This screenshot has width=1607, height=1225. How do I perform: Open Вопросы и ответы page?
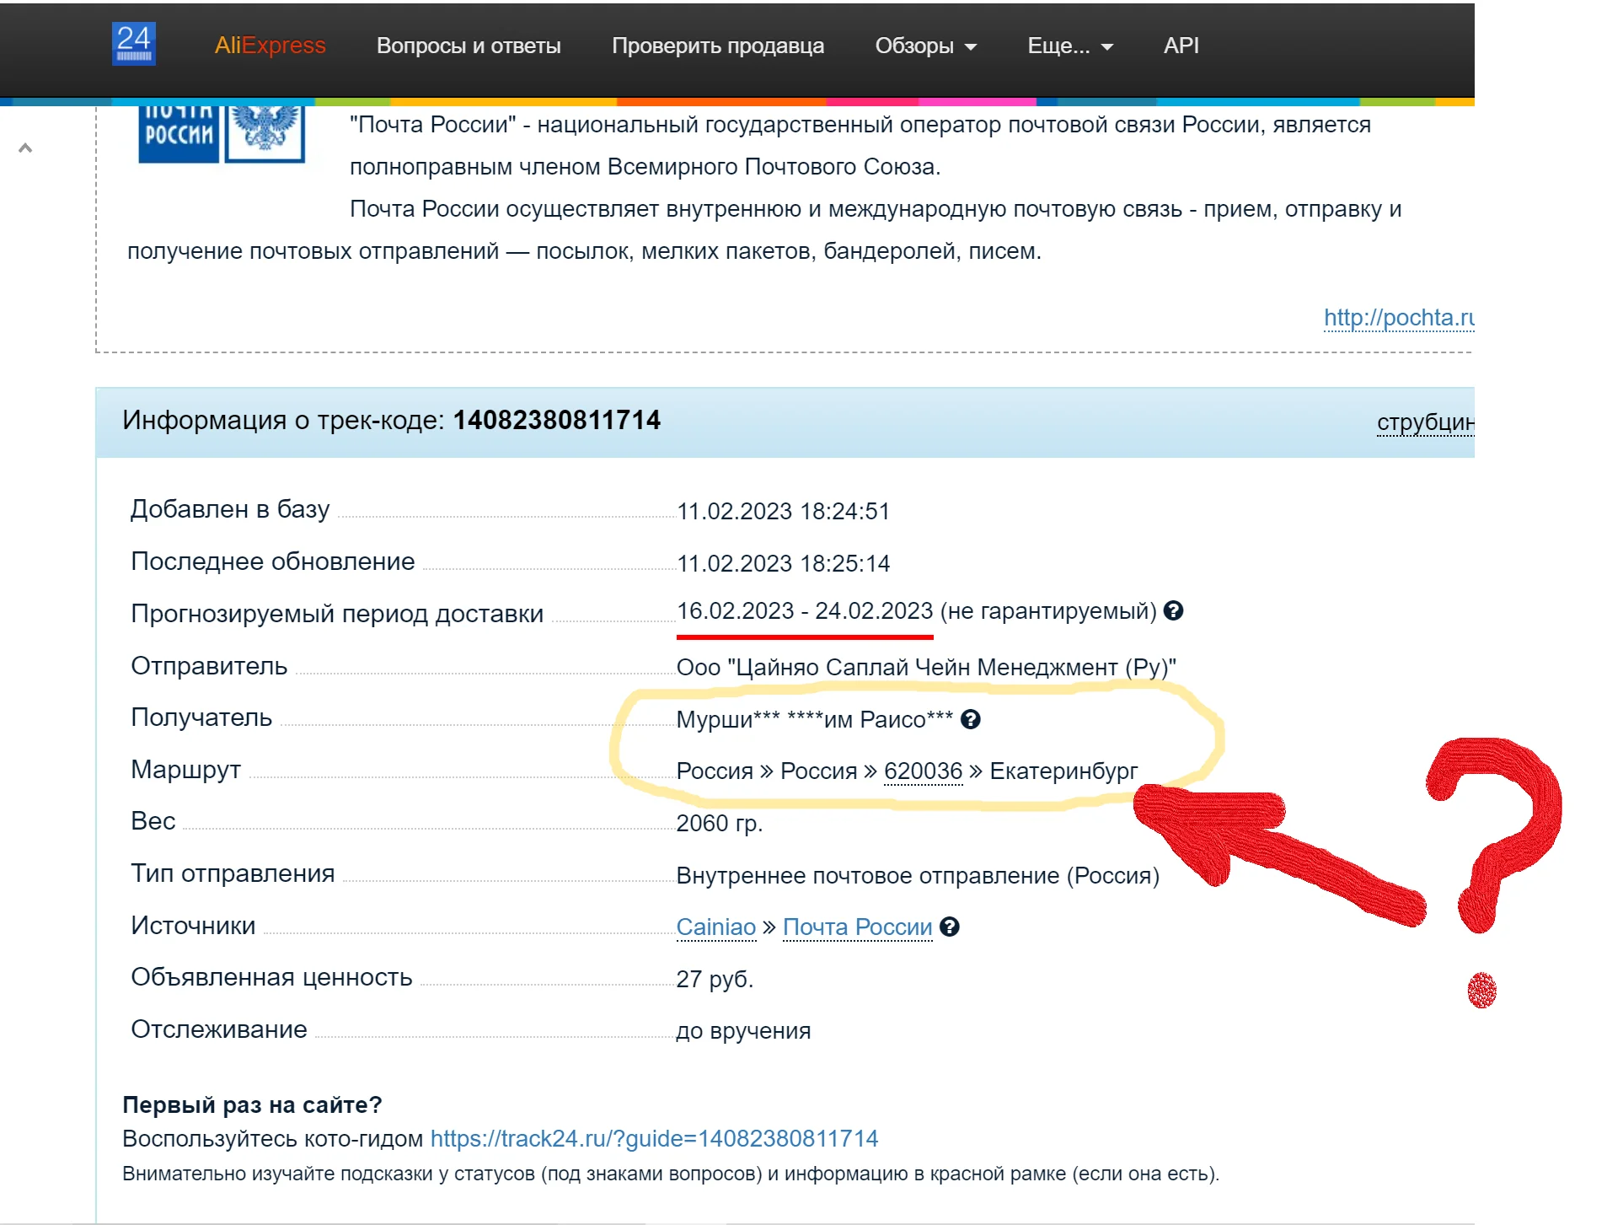(x=469, y=46)
